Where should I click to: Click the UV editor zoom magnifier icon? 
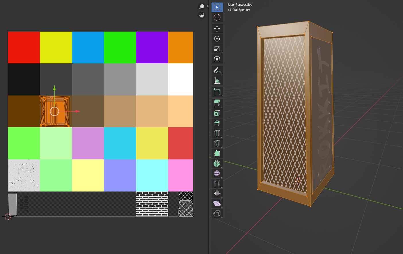click(202, 6)
